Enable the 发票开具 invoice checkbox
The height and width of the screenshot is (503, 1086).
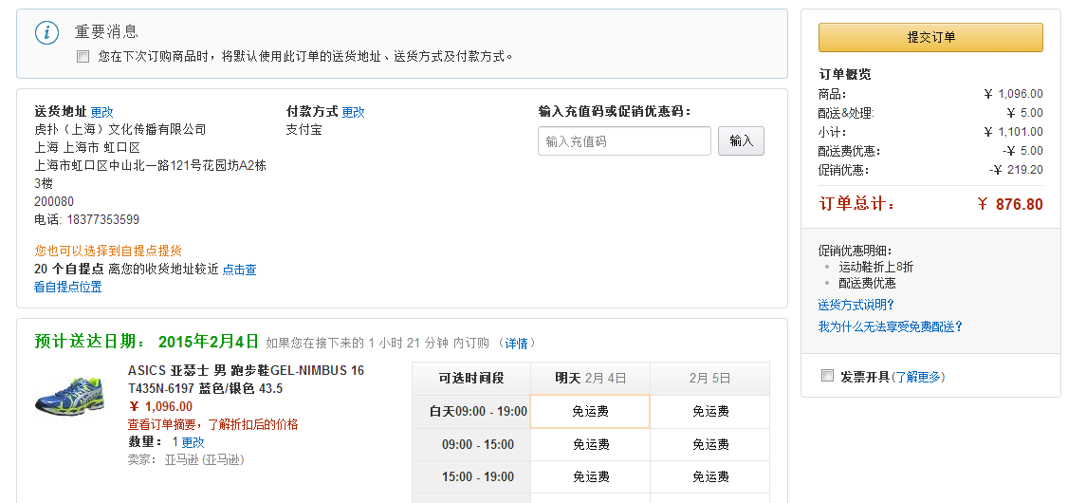[827, 376]
